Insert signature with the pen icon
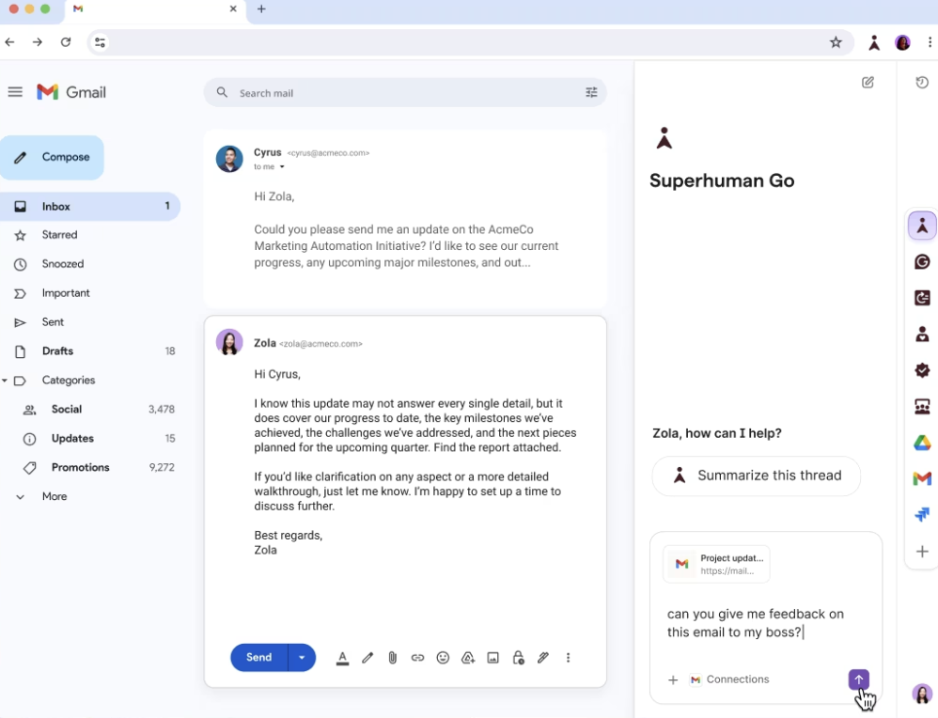938x718 pixels. point(543,658)
